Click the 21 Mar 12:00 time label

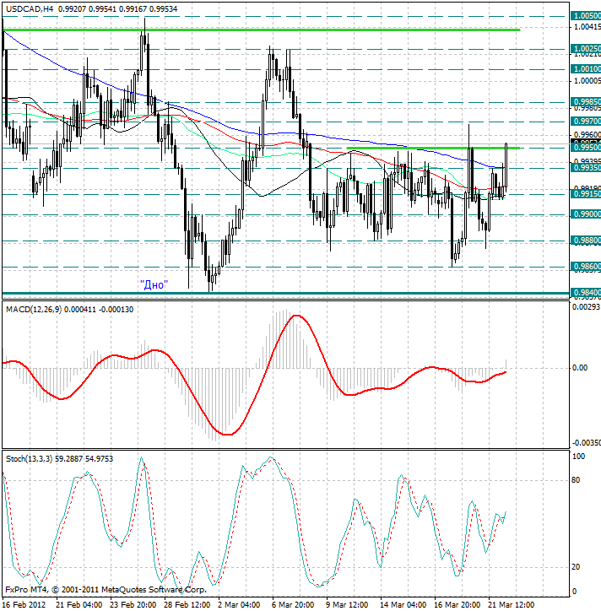[512, 605]
